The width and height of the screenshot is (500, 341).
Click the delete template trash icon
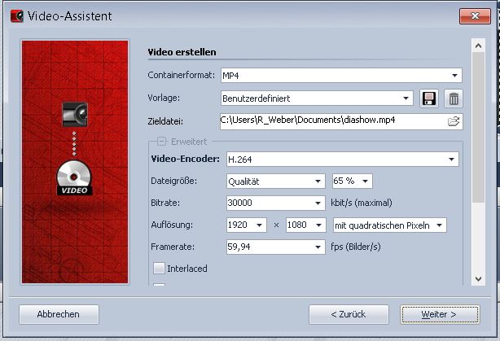[x=454, y=98]
